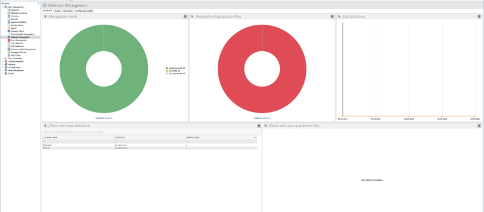Open settings gear of Assigned configuration profiles panel
The height and width of the screenshot is (212, 484).
332,16
